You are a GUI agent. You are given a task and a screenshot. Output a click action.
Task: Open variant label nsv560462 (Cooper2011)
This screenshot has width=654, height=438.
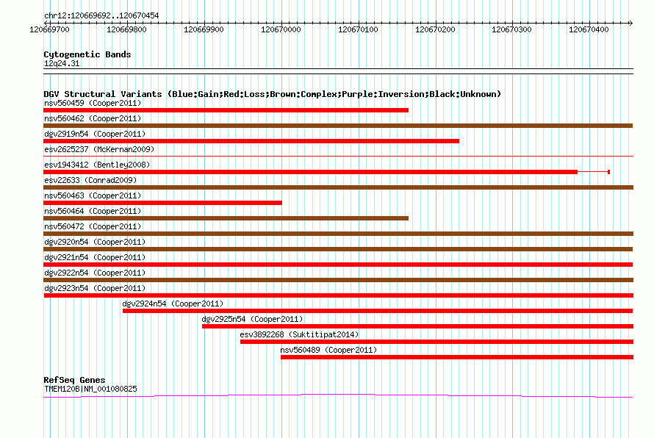93,118
